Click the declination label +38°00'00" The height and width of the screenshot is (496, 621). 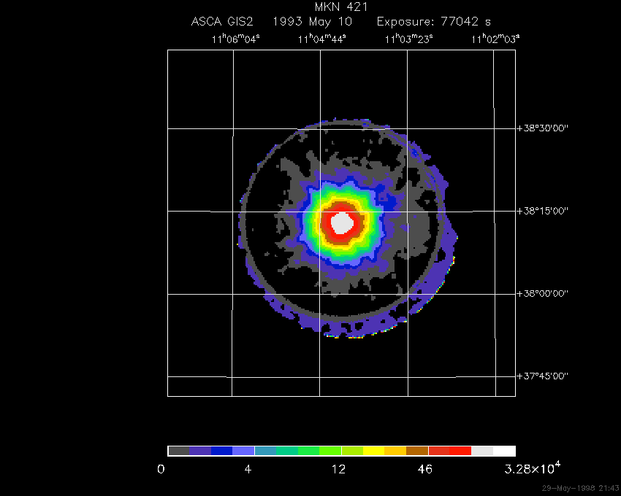click(543, 293)
